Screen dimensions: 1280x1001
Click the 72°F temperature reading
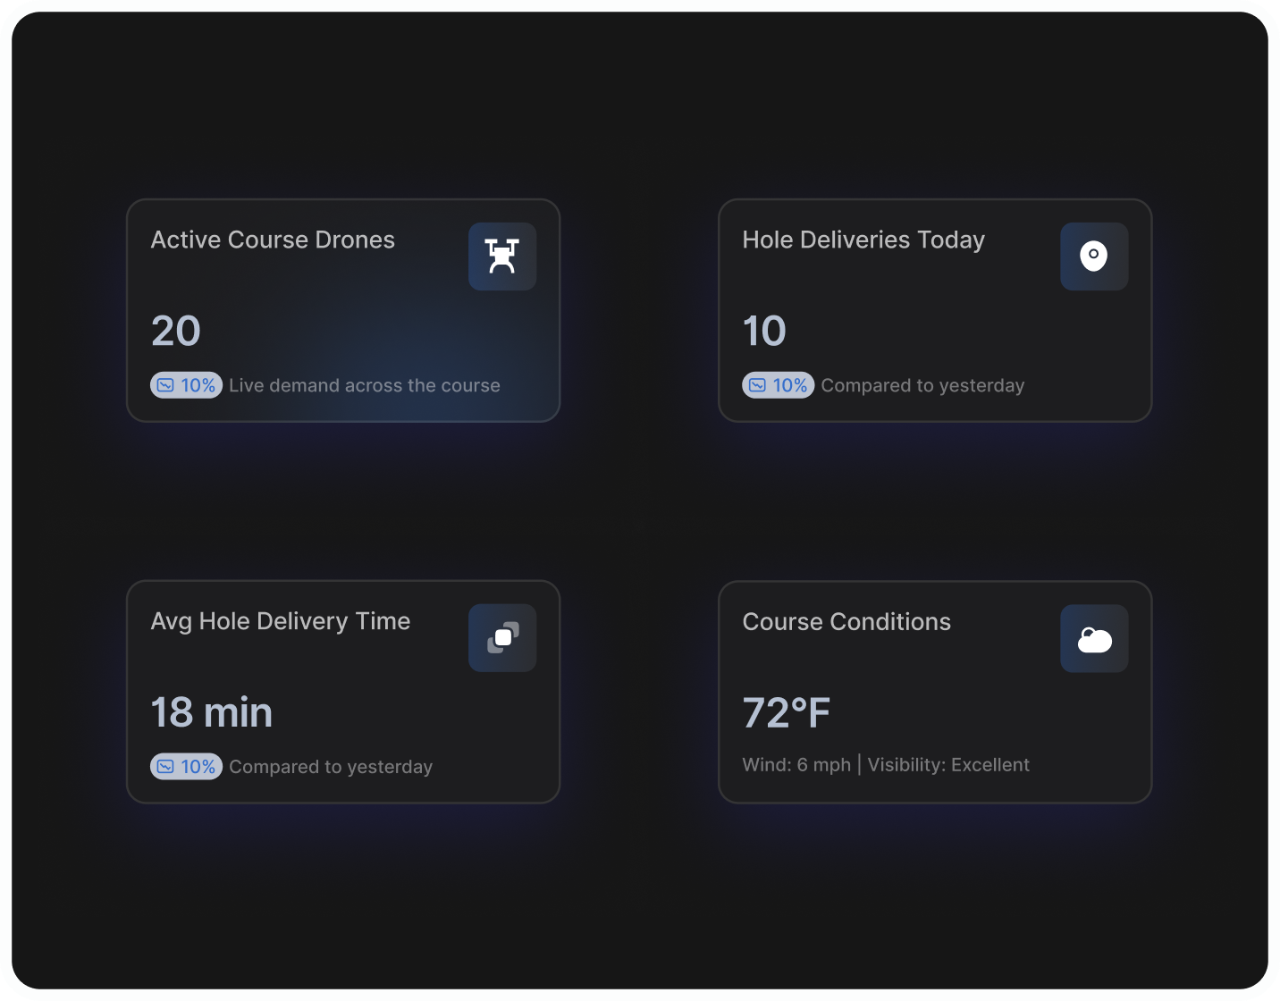pyautogui.click(x=786, y=713)
